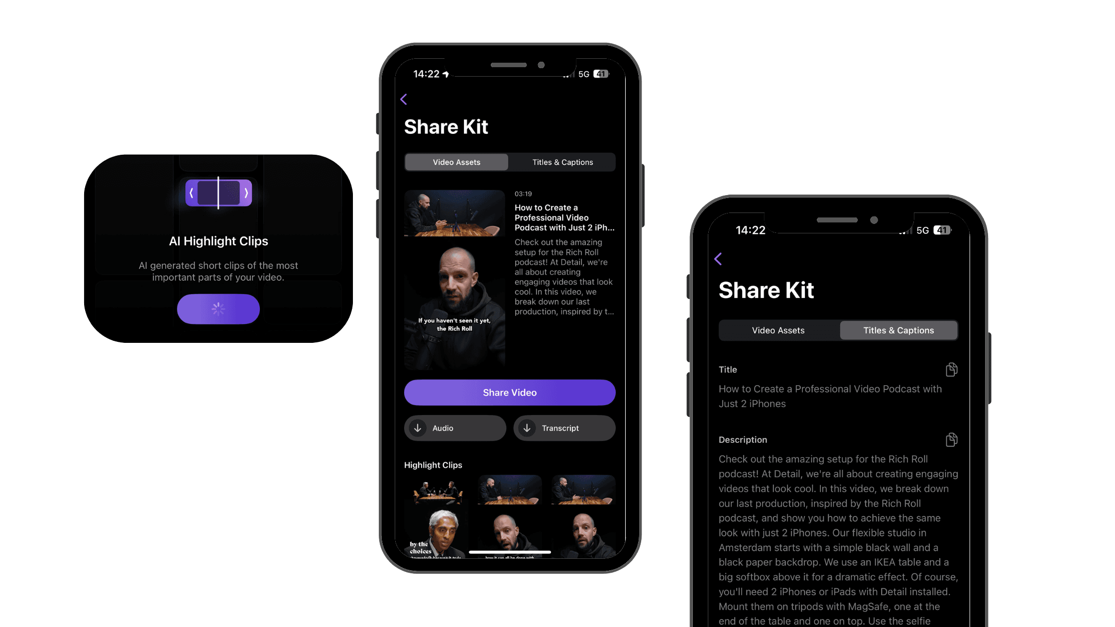Click the AI Highlight Clips generate button
The width and height of the screenshot is (1115, 627).
(218, 309)
